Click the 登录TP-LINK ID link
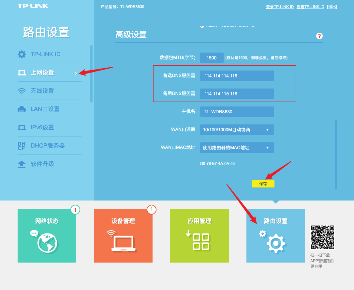Screen dimensions: 354x290 tap(280, 7)
